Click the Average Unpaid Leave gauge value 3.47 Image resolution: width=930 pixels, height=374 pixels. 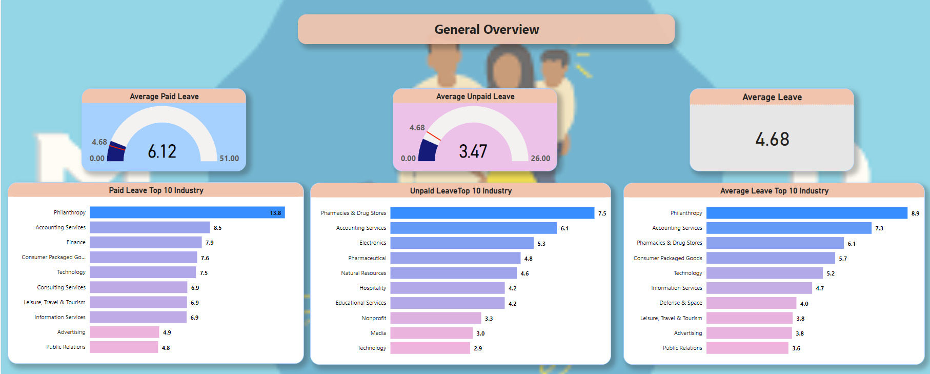pyautogui.click(x=473, y=151)
